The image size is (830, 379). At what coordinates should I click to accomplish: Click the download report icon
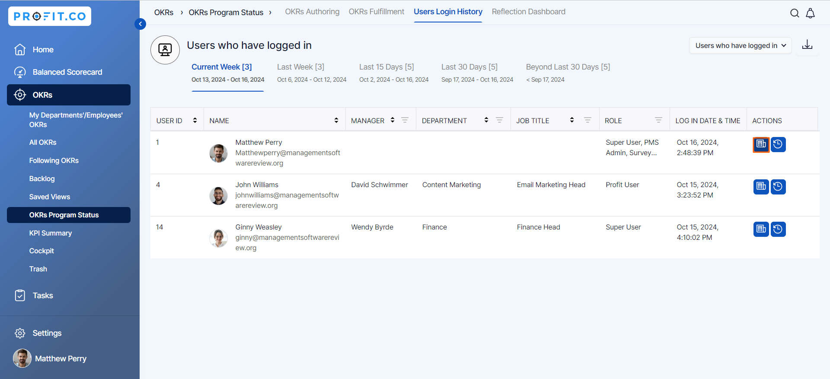807,45
